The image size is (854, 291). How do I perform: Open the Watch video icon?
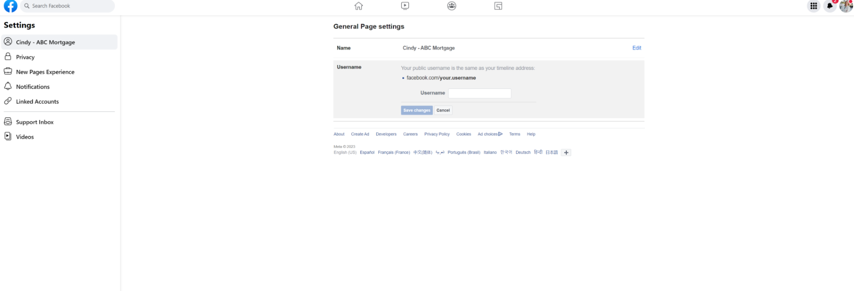point(405,6)
